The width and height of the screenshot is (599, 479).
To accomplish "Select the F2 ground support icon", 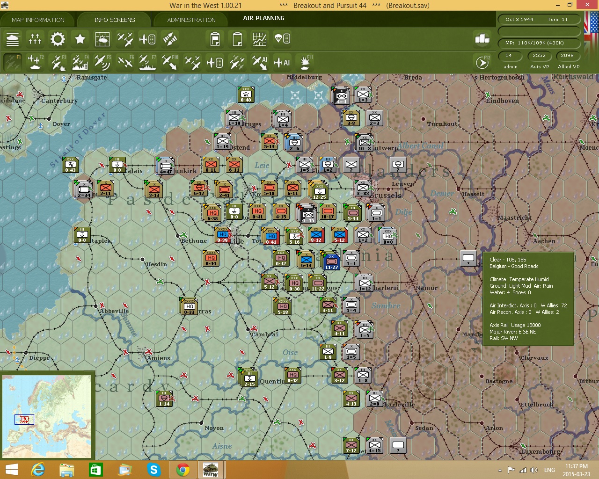I will click(35, 62).
